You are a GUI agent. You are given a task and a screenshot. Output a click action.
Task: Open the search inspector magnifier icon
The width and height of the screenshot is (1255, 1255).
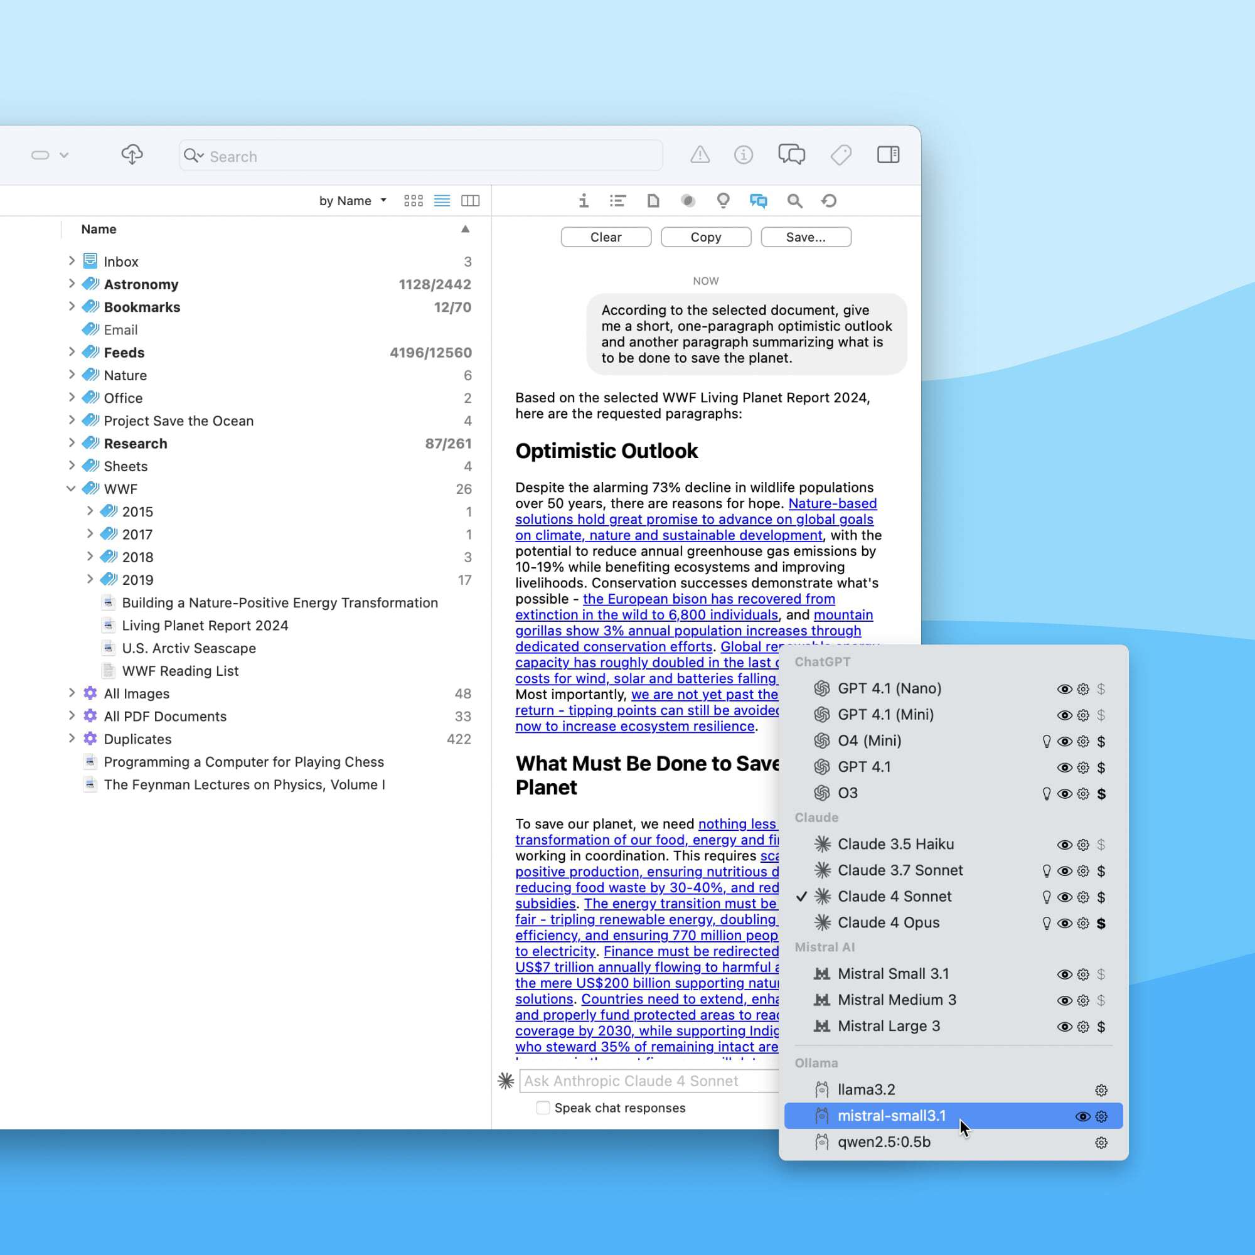click(794, 201)
